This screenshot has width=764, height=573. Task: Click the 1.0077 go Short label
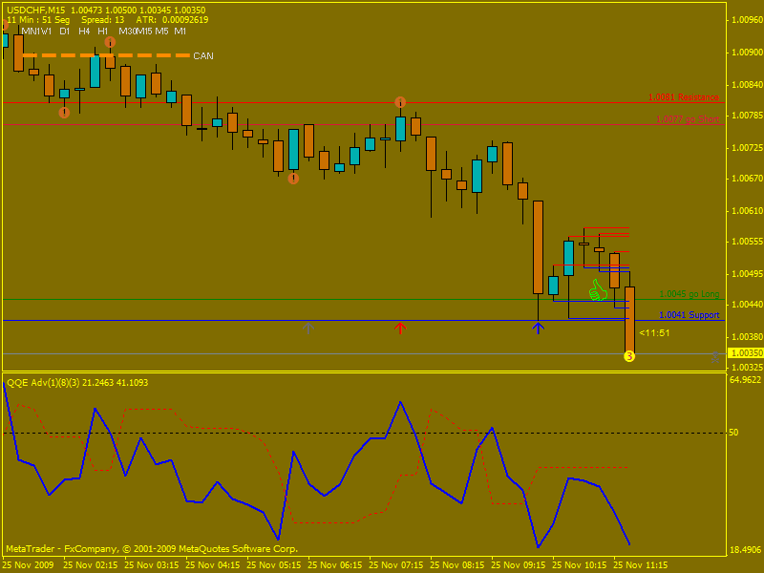point(687,119)
